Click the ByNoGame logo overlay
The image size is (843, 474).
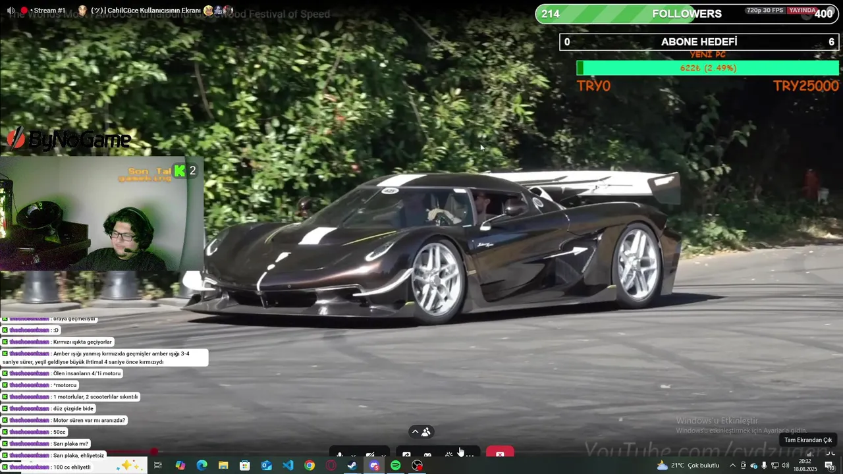click(x=69, y=139)
